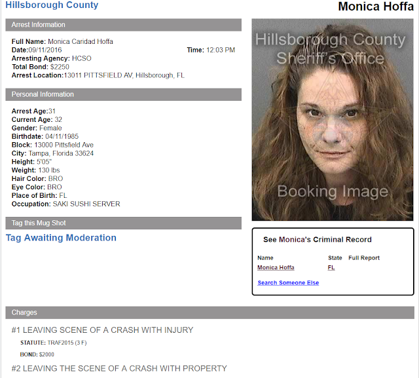The height and width of the screenshot is (378, 419).
Task: Click the booking image photo
Action: click(333, 119)
